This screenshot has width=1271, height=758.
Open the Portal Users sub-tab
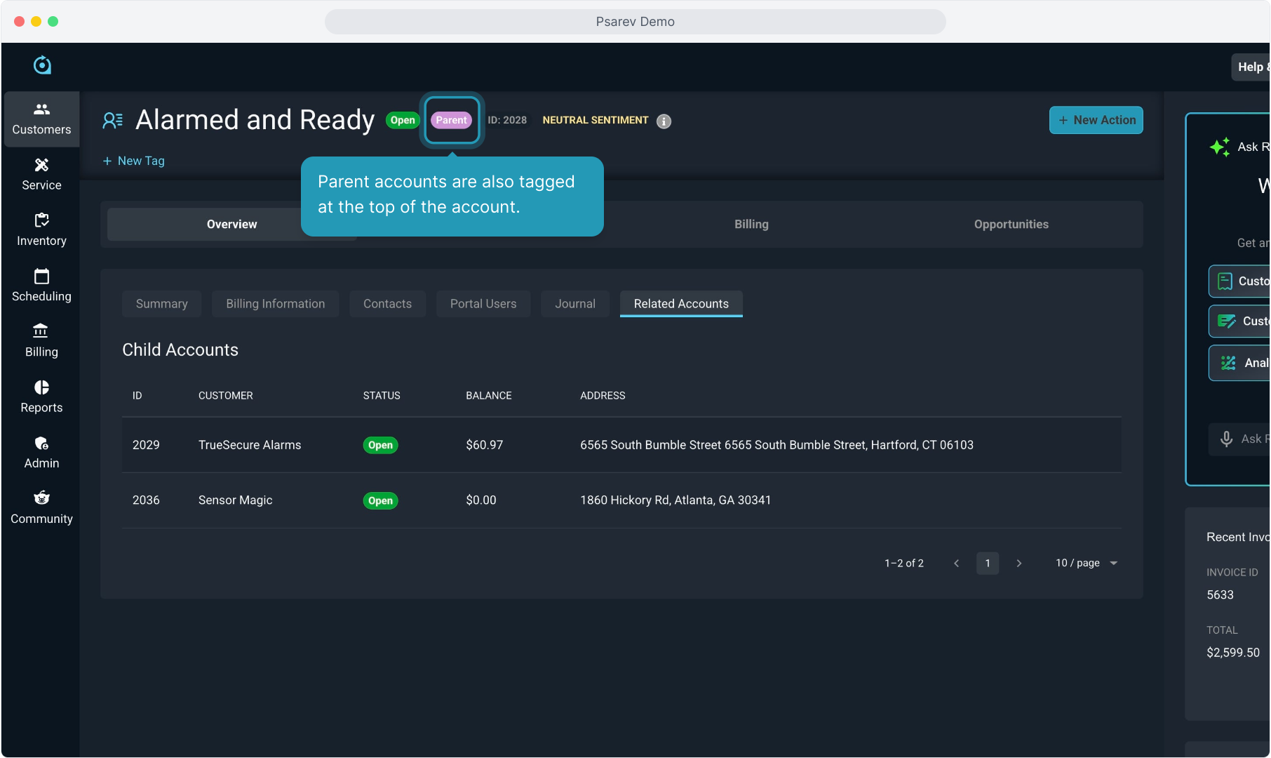point(483,303)
